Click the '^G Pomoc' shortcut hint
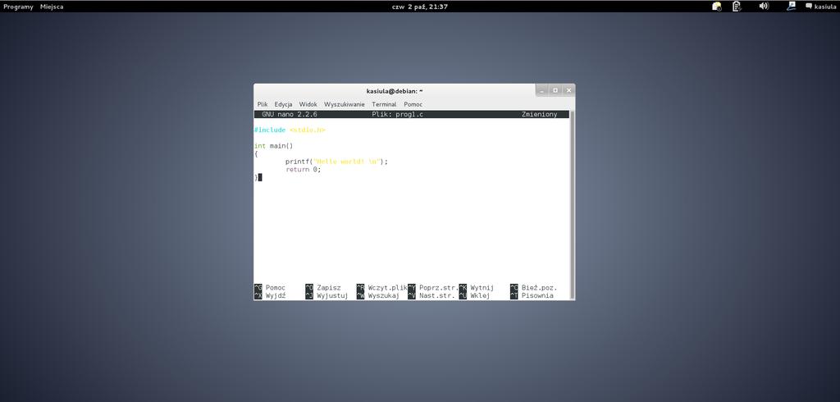840x402 pixels. coord(270,288)
